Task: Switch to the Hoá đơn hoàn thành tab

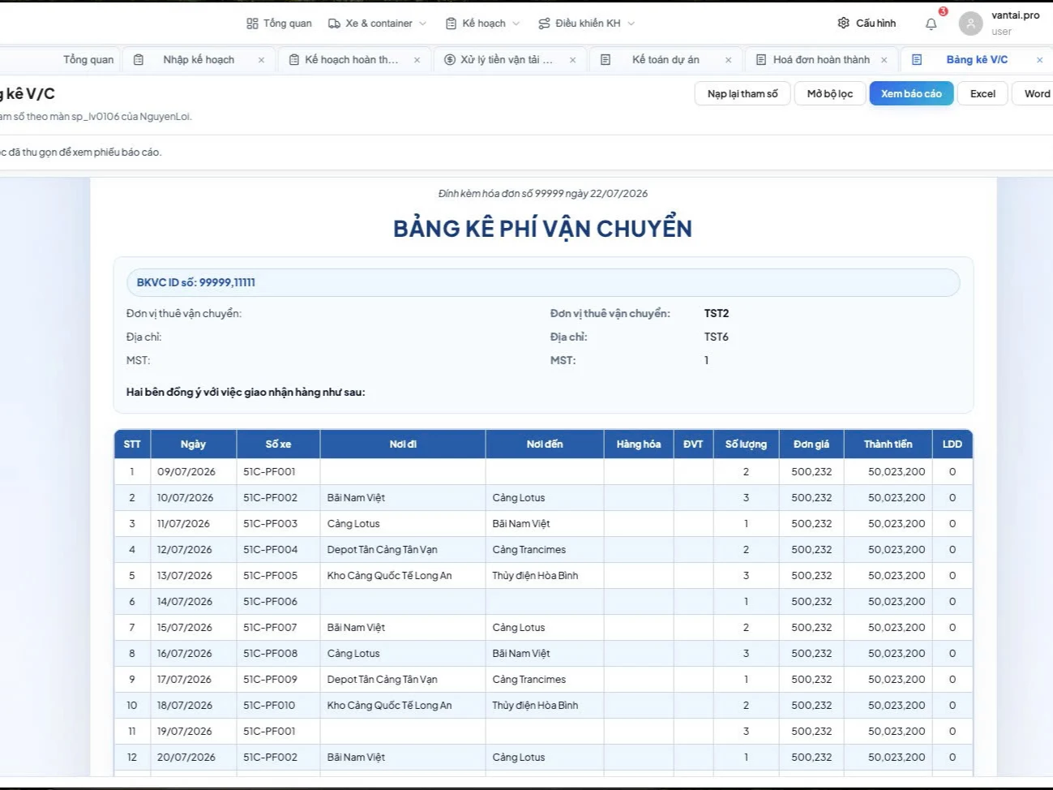Action: pyautogui.click(x=820, y=60)
